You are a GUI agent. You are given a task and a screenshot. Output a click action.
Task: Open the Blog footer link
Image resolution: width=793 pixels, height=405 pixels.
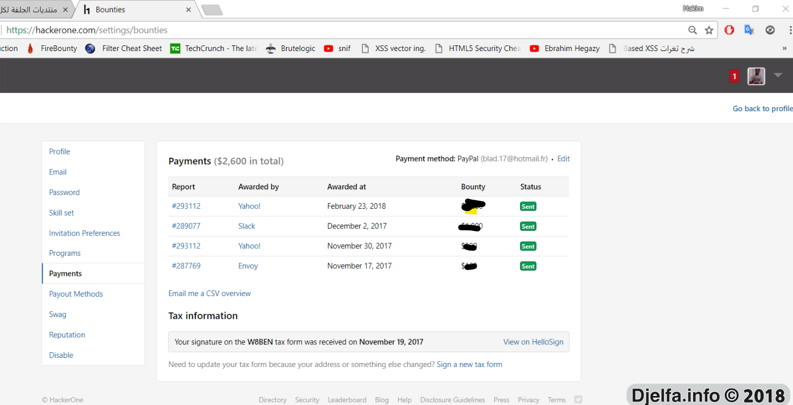pos(382,400)
